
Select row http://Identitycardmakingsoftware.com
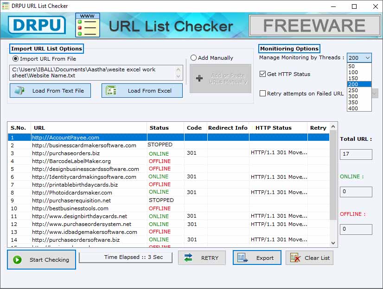click(x=168, y=177)
